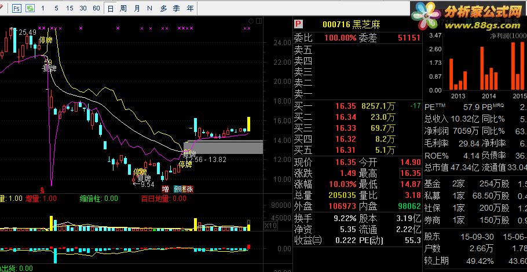Click the stock title 000716 黑芝麻
This screenshot has width=527, height=272.
(x=351, y=24)
